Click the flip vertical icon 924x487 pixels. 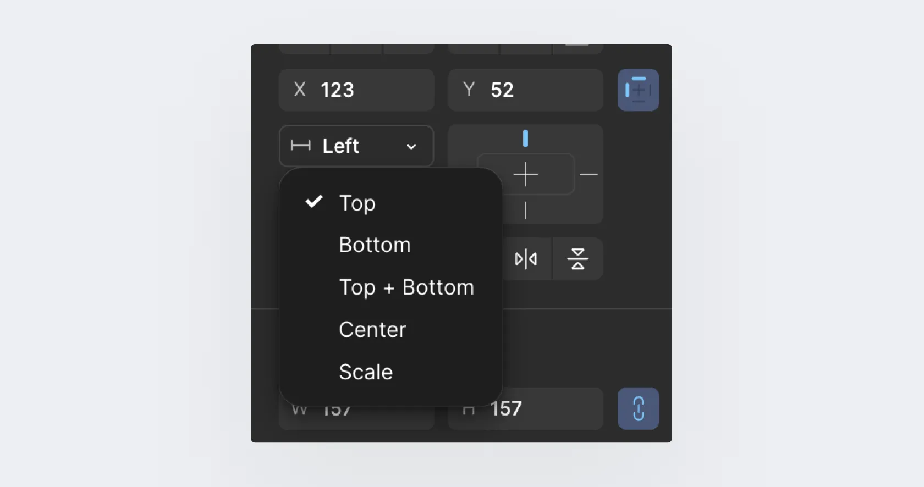(x=577, y=259)
